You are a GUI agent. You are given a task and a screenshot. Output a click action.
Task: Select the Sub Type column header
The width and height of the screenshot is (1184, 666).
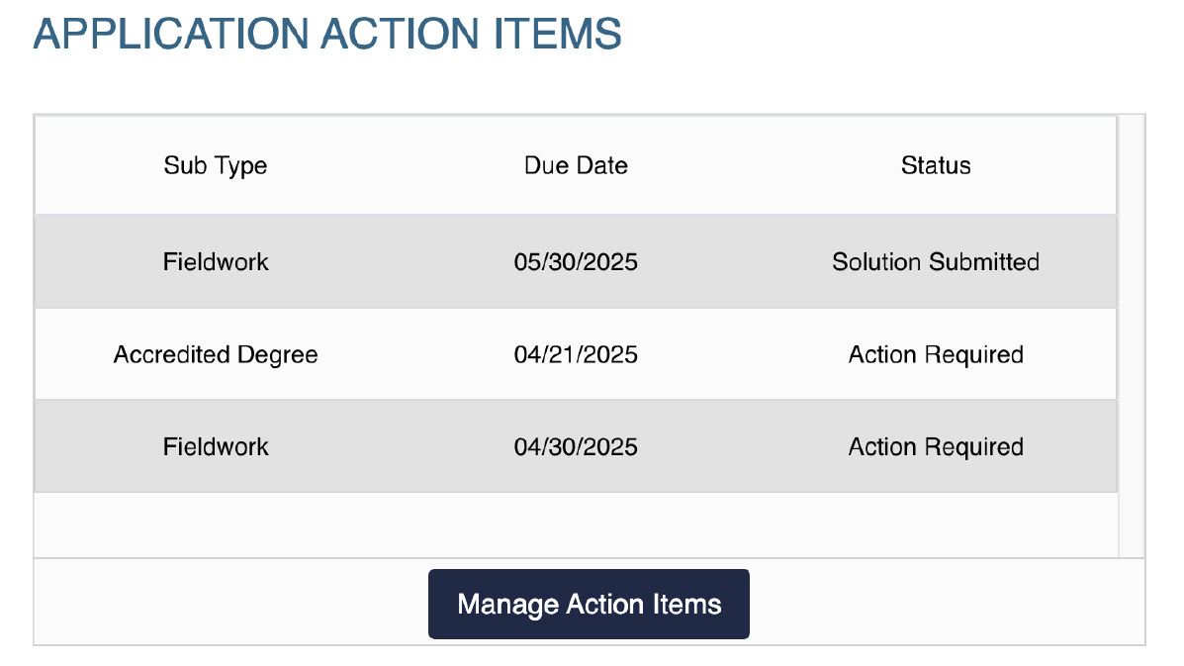pyautogui.click(x=216, y=165)
